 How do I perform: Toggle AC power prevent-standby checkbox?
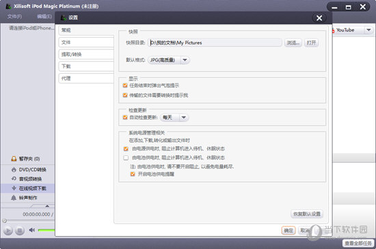[126, 148]
